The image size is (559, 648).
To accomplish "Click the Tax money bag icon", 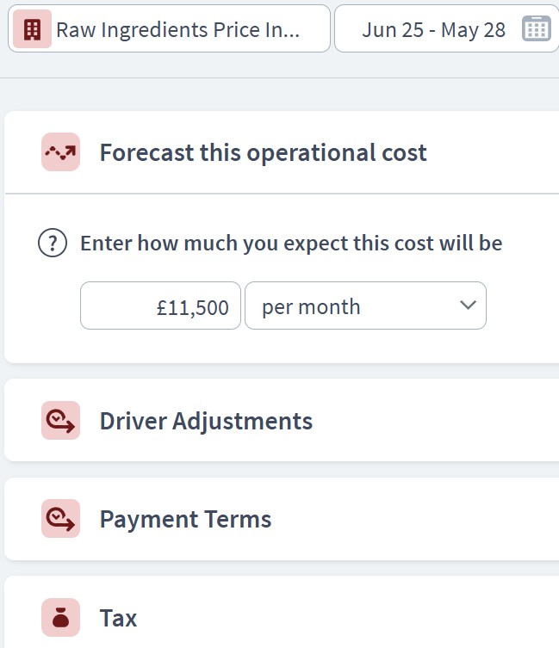I will point(60,617).
